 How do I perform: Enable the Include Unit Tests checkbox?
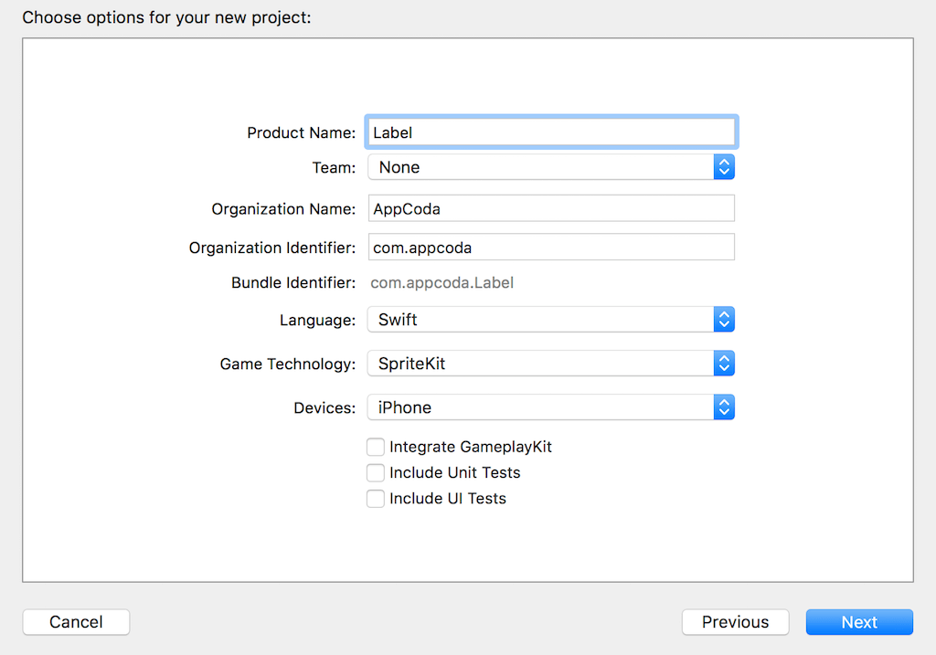click(x=376, y=472)
